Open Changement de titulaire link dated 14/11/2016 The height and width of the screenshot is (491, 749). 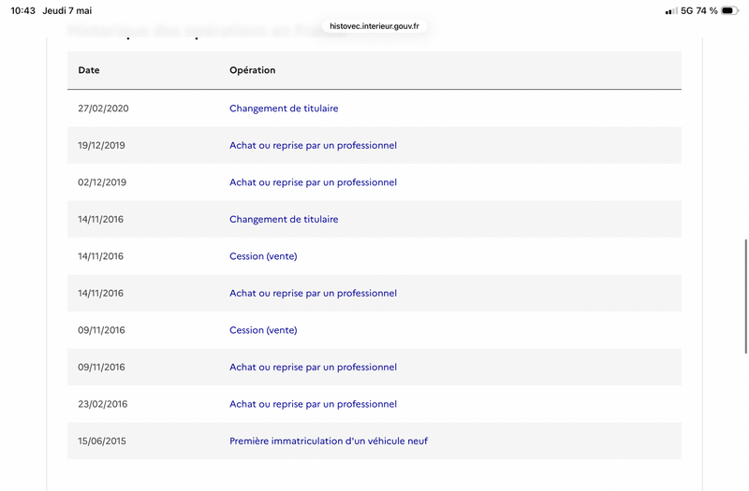[284, 219]
